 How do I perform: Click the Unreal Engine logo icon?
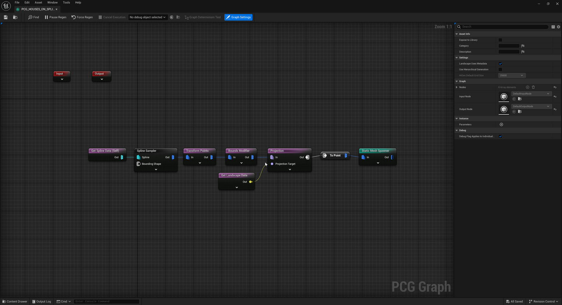[x=6, y=6]
